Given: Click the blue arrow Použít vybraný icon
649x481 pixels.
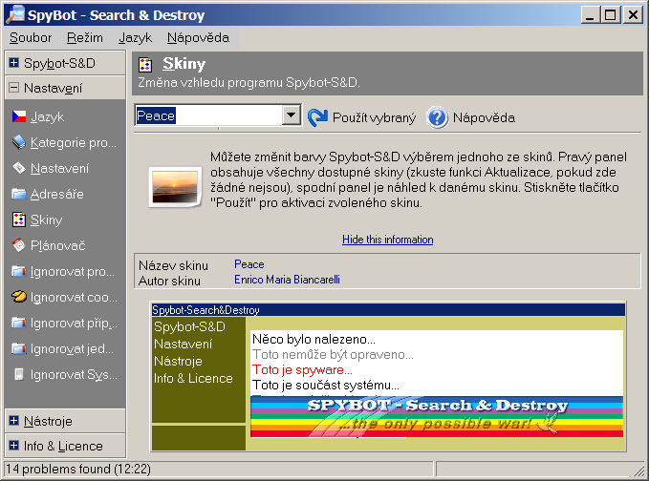Looking at the screenshot, I should click(x=317, y=117).
